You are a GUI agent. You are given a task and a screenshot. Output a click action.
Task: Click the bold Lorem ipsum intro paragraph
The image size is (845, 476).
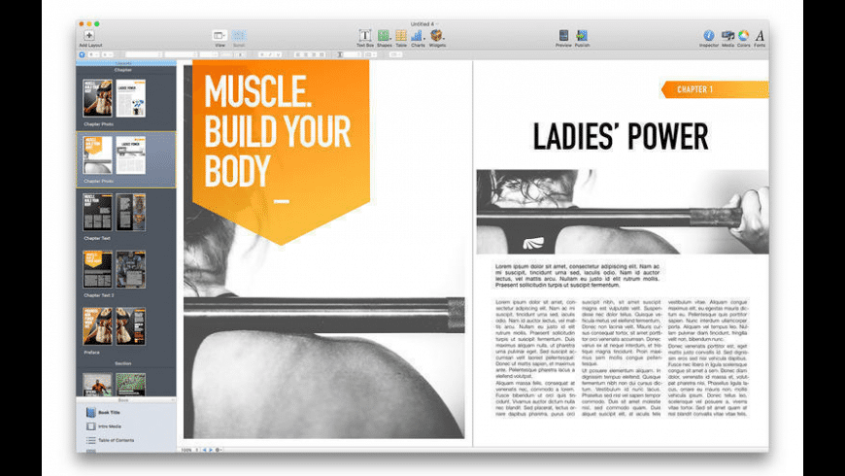(x=577, y=276)
